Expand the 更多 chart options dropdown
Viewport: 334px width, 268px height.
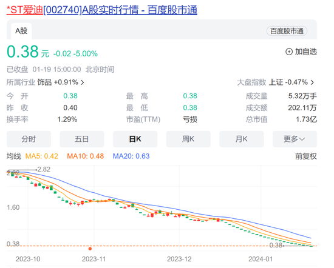coord(295,139)
